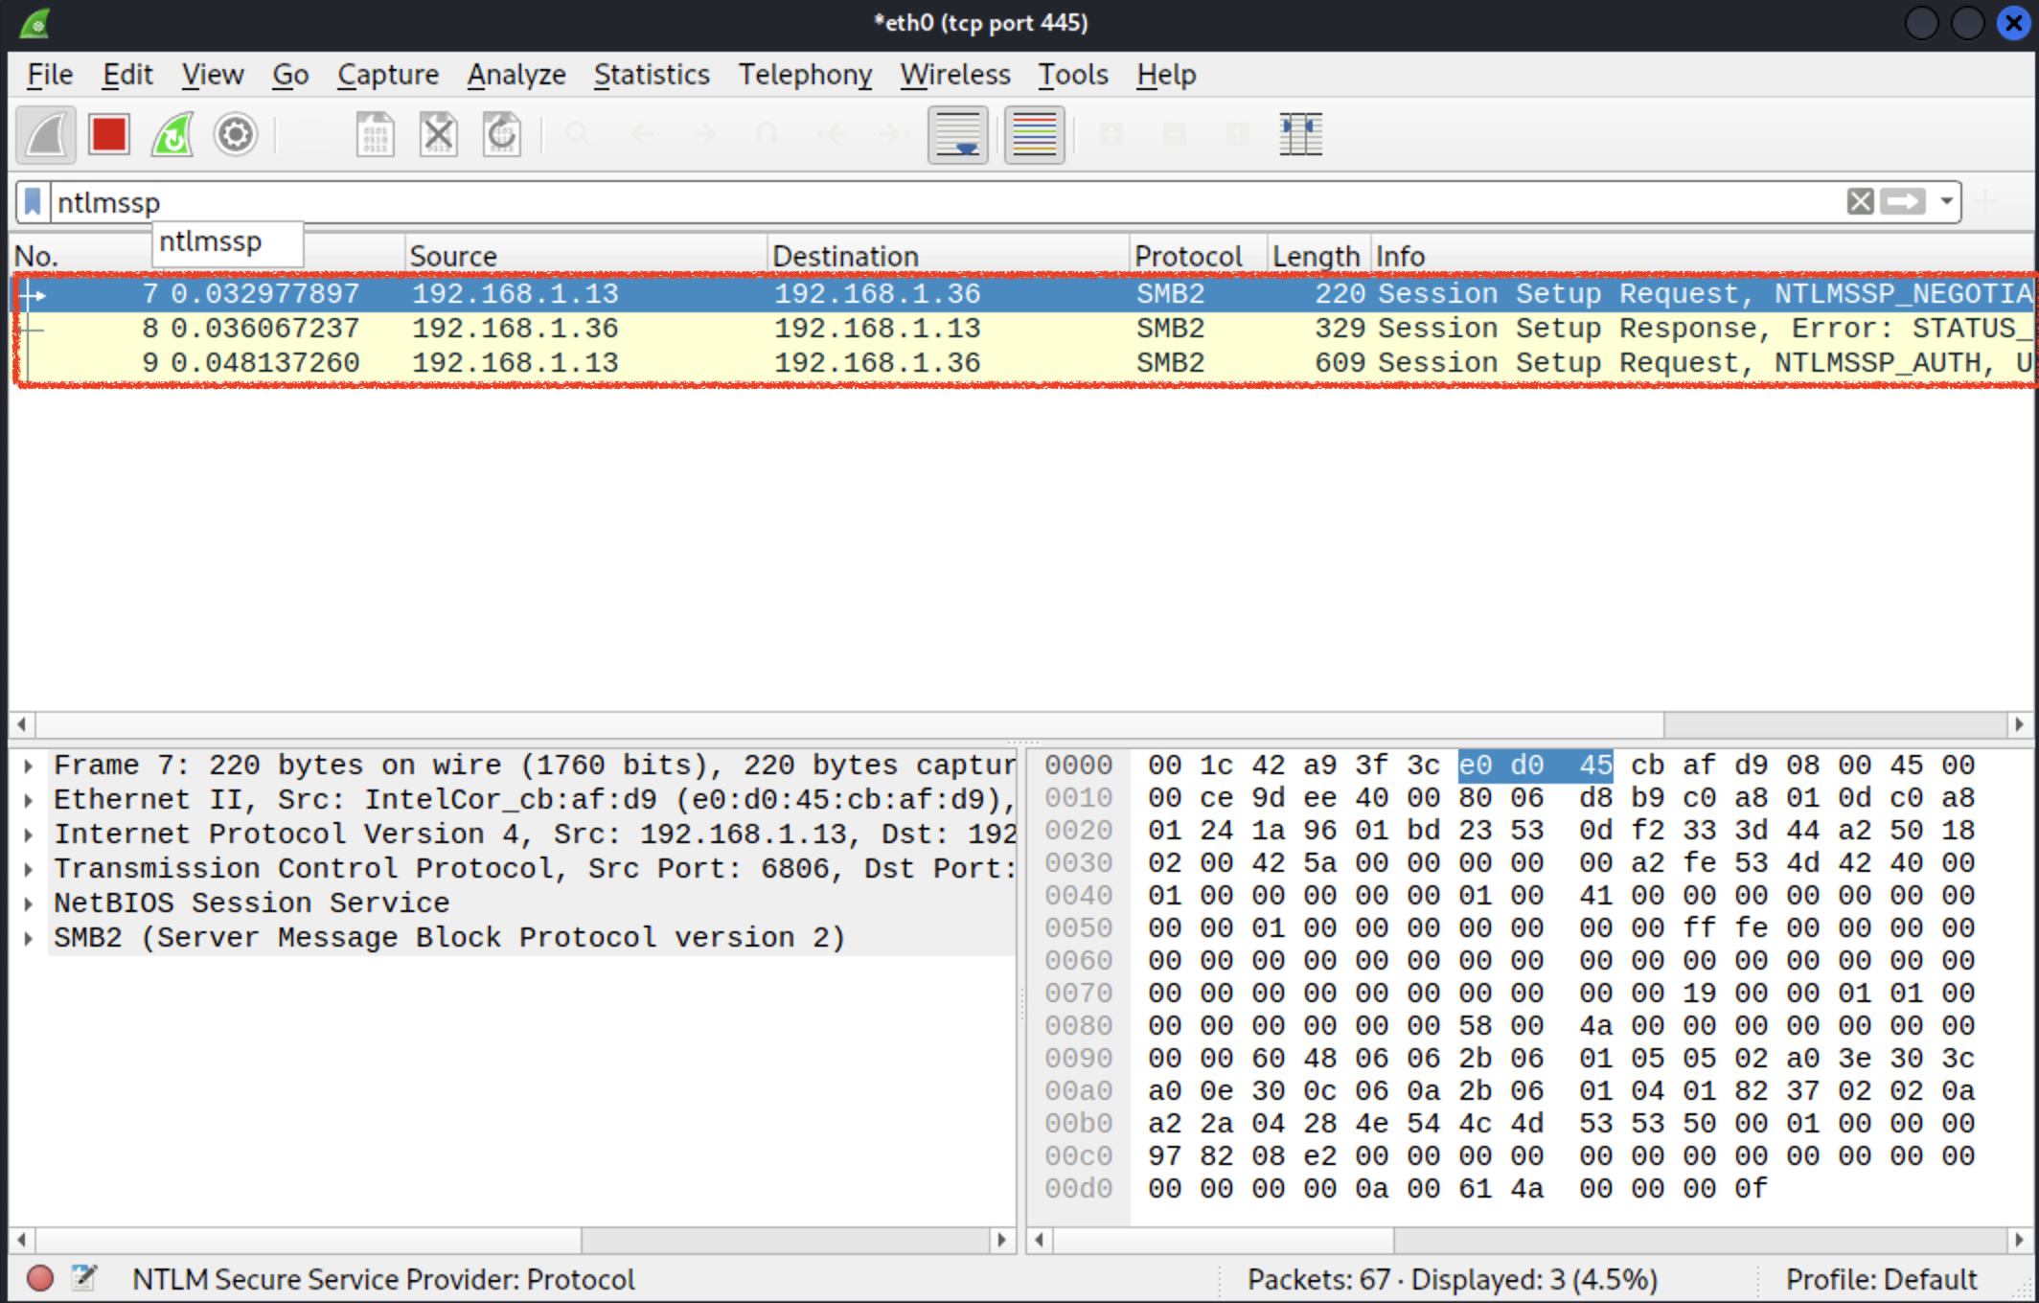The height and width of the screenshot is (1303, 2039).
Task: Open the display filter history dropdown arrow
Action: (1947, 202)
